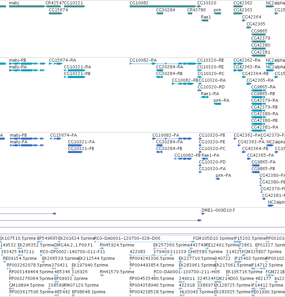Open the 'RH45924.5prime' EST label
Viewport: 285px width, 297px height.
click(x=117, y=245)
